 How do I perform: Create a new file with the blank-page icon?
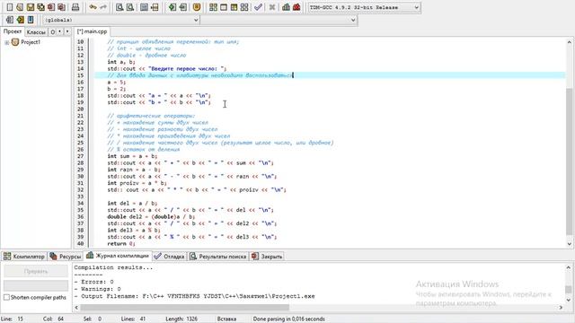[10, 7]
